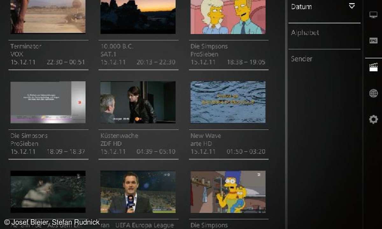This screenshot has width=382, height=229.
Task: Open the New Wave recording thumbnail
Action: [x=228, y=102]
